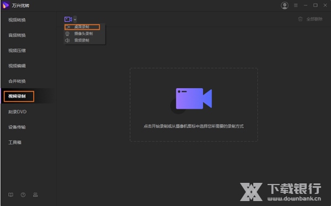Image resolution: width=331 pixels, height=206 pixels.
Task: Close the 万兴优转 window
Action: (325, 6)
